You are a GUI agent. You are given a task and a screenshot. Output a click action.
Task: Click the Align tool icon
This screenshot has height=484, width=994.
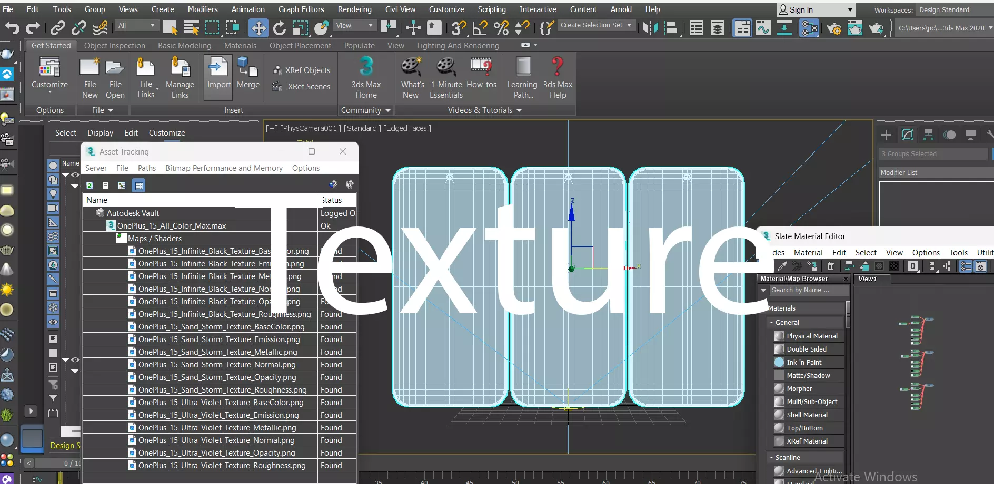[671, 28]
